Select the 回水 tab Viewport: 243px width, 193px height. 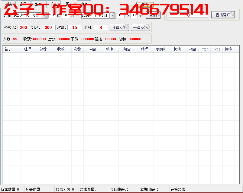69,4
